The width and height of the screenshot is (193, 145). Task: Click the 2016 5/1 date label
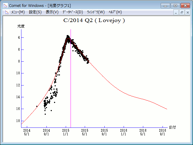pyautogui.click(x=143, y=132)
